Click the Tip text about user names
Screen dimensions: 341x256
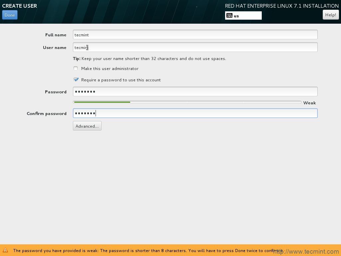[x=150, y=59]
